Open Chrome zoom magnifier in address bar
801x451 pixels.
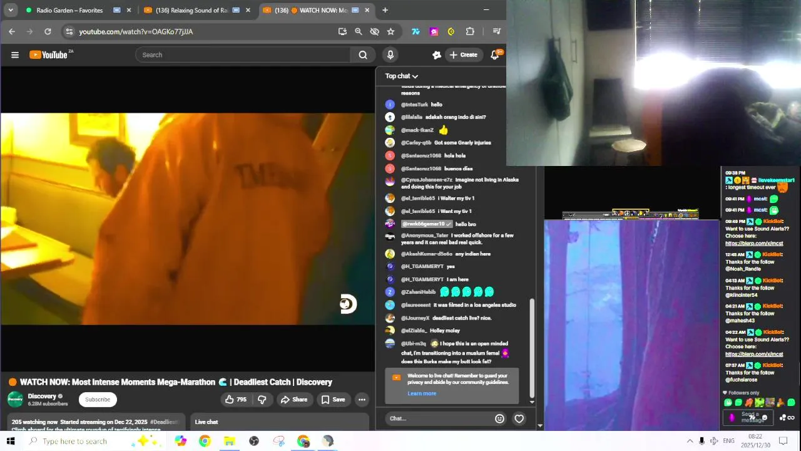(x=359, y=31)
